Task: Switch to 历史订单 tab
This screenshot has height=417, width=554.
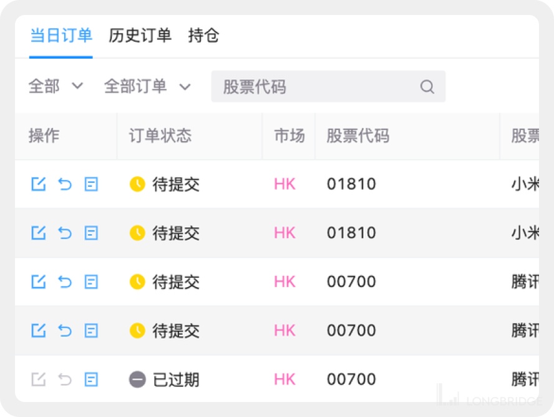Action: pos(140,36)
